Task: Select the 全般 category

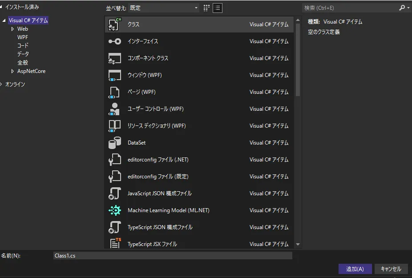Action: 23,63
